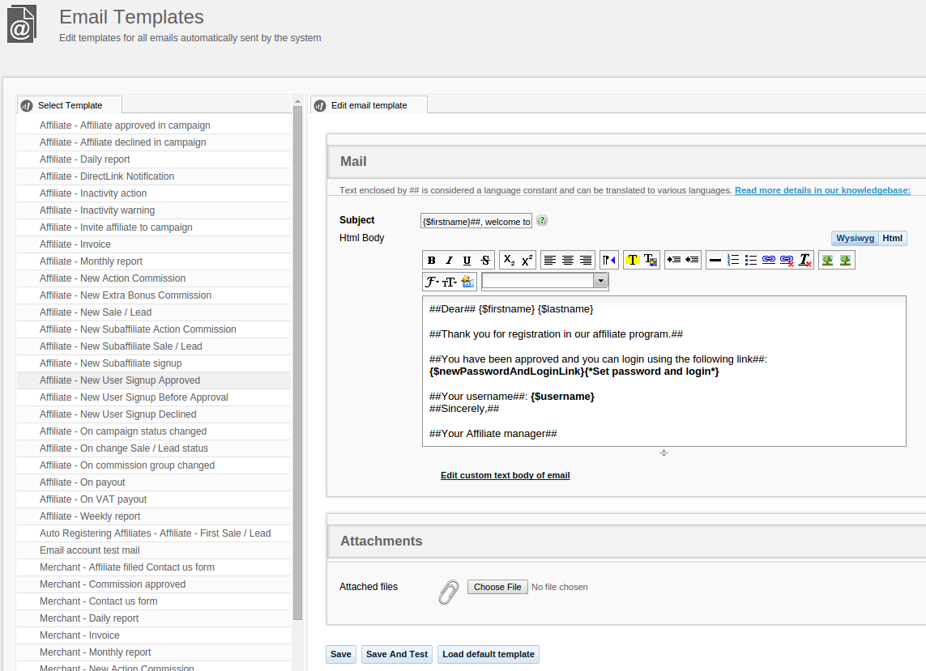This screenshot has width=926, height=671.
Task: Align text right
Action: tap(586, 261)
